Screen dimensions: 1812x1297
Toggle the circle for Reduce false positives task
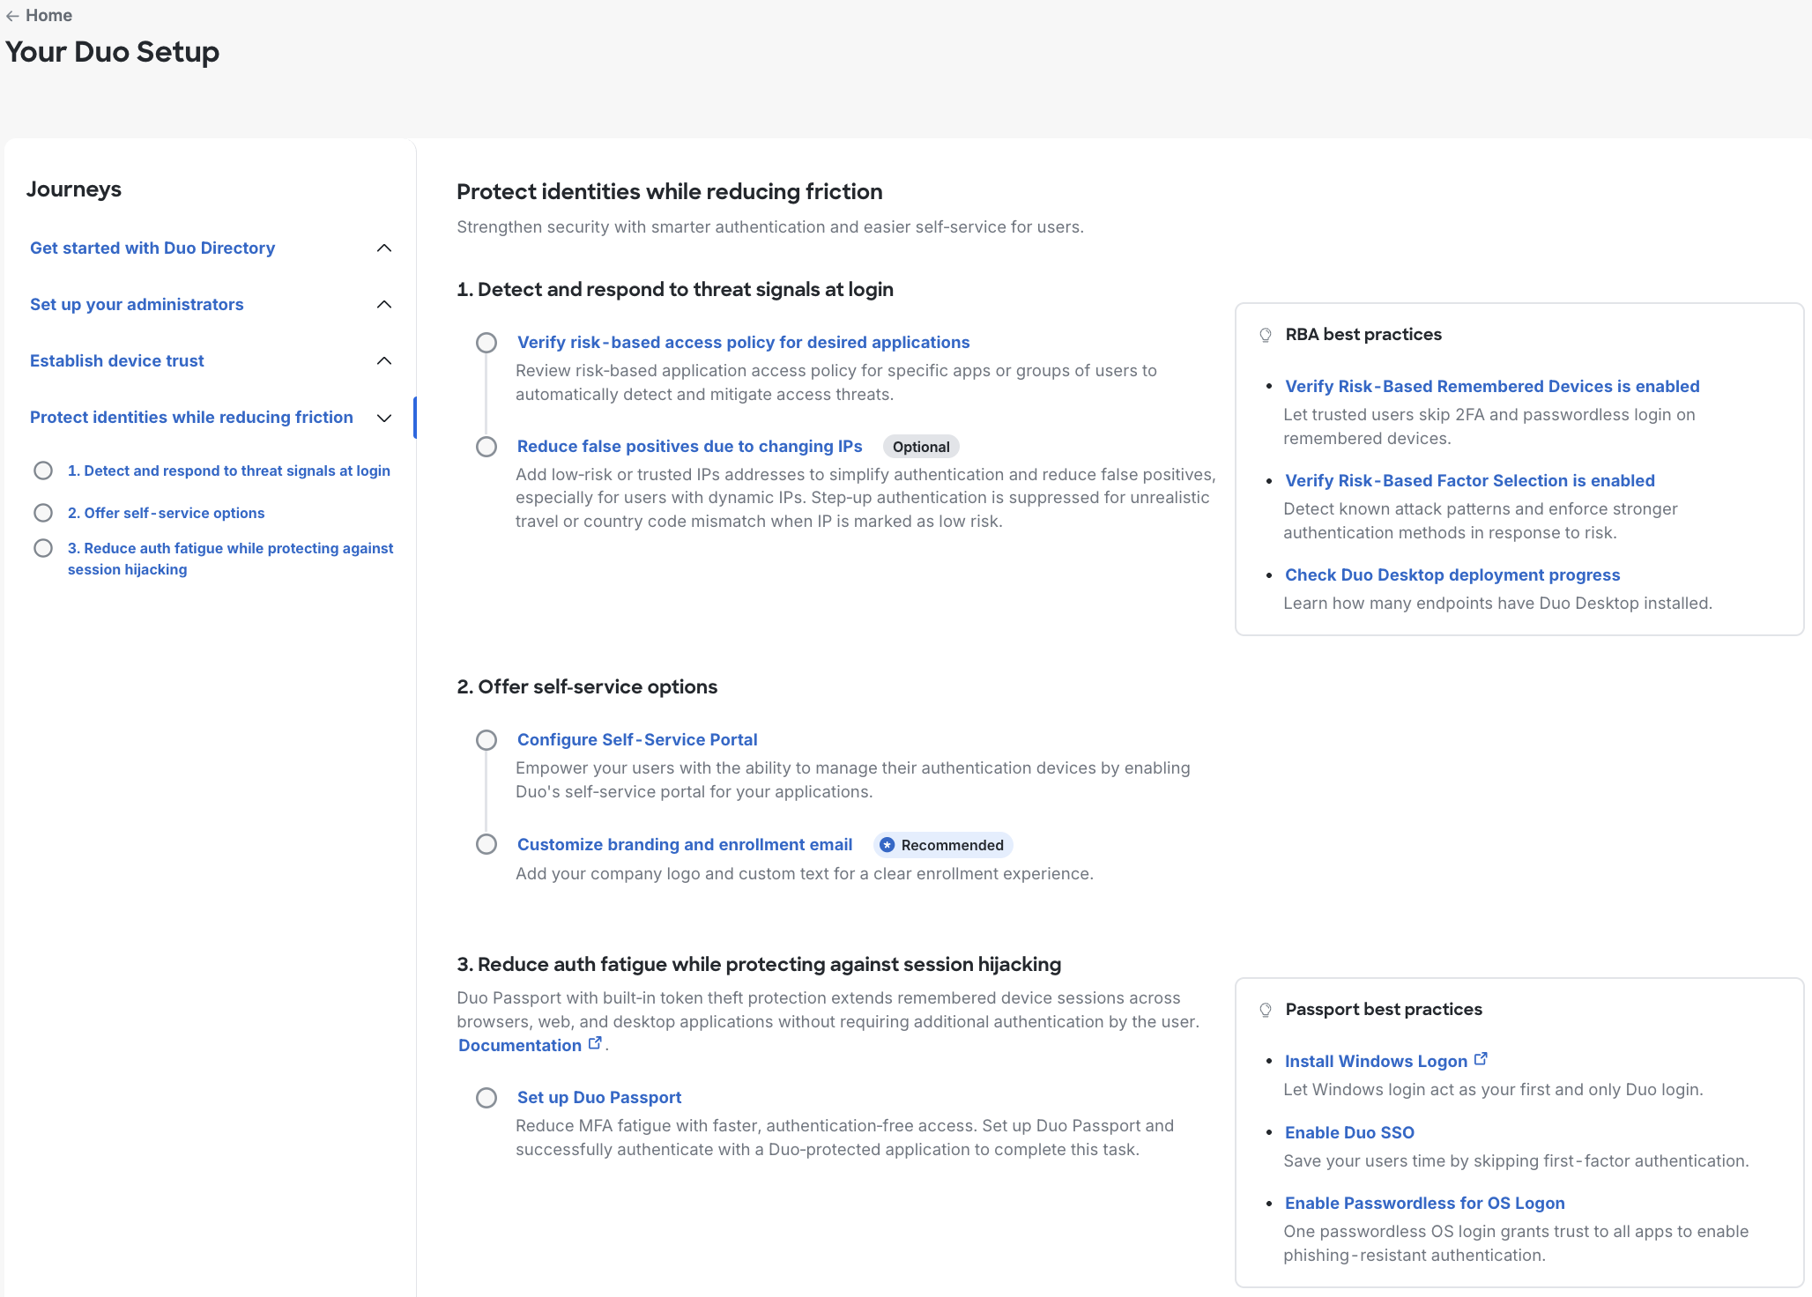pos(486,447)
